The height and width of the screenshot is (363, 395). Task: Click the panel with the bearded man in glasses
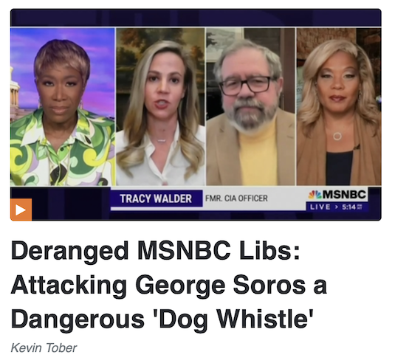pos(250,107)
